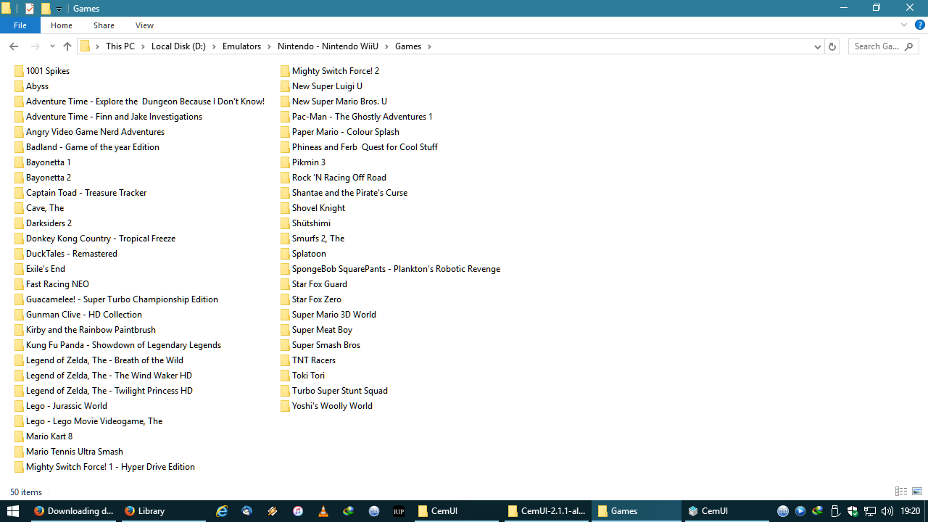The width and height of the screenshot is (928, 522).
Task: Open Explorer Help question mark icon
Action: coord(920,25)
